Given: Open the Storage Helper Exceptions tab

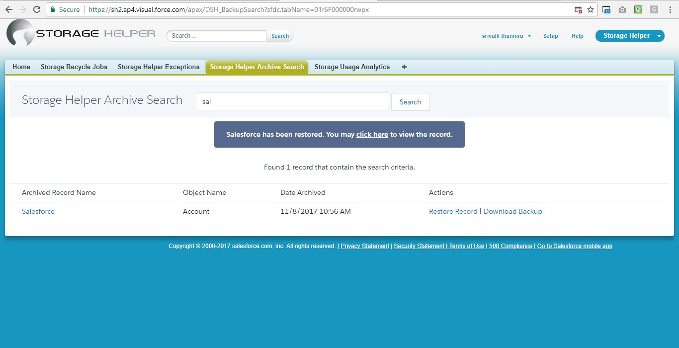Looking at the screenshot, I should point(159,67).
